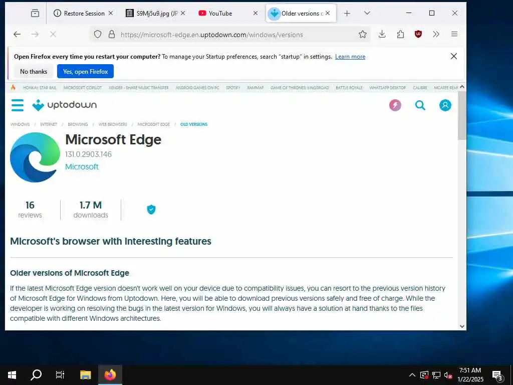513x385 pixels.
Task: Open uBlock Origin extension icon
Action: pyautogui.click(x=418, y=34)
